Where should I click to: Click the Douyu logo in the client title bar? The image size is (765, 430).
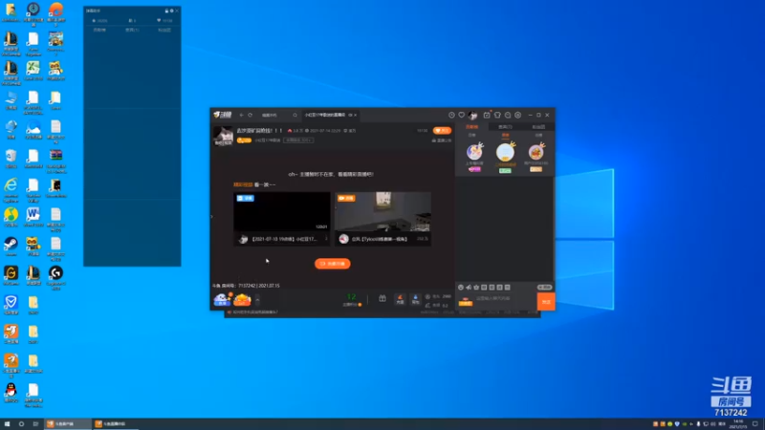223,115
